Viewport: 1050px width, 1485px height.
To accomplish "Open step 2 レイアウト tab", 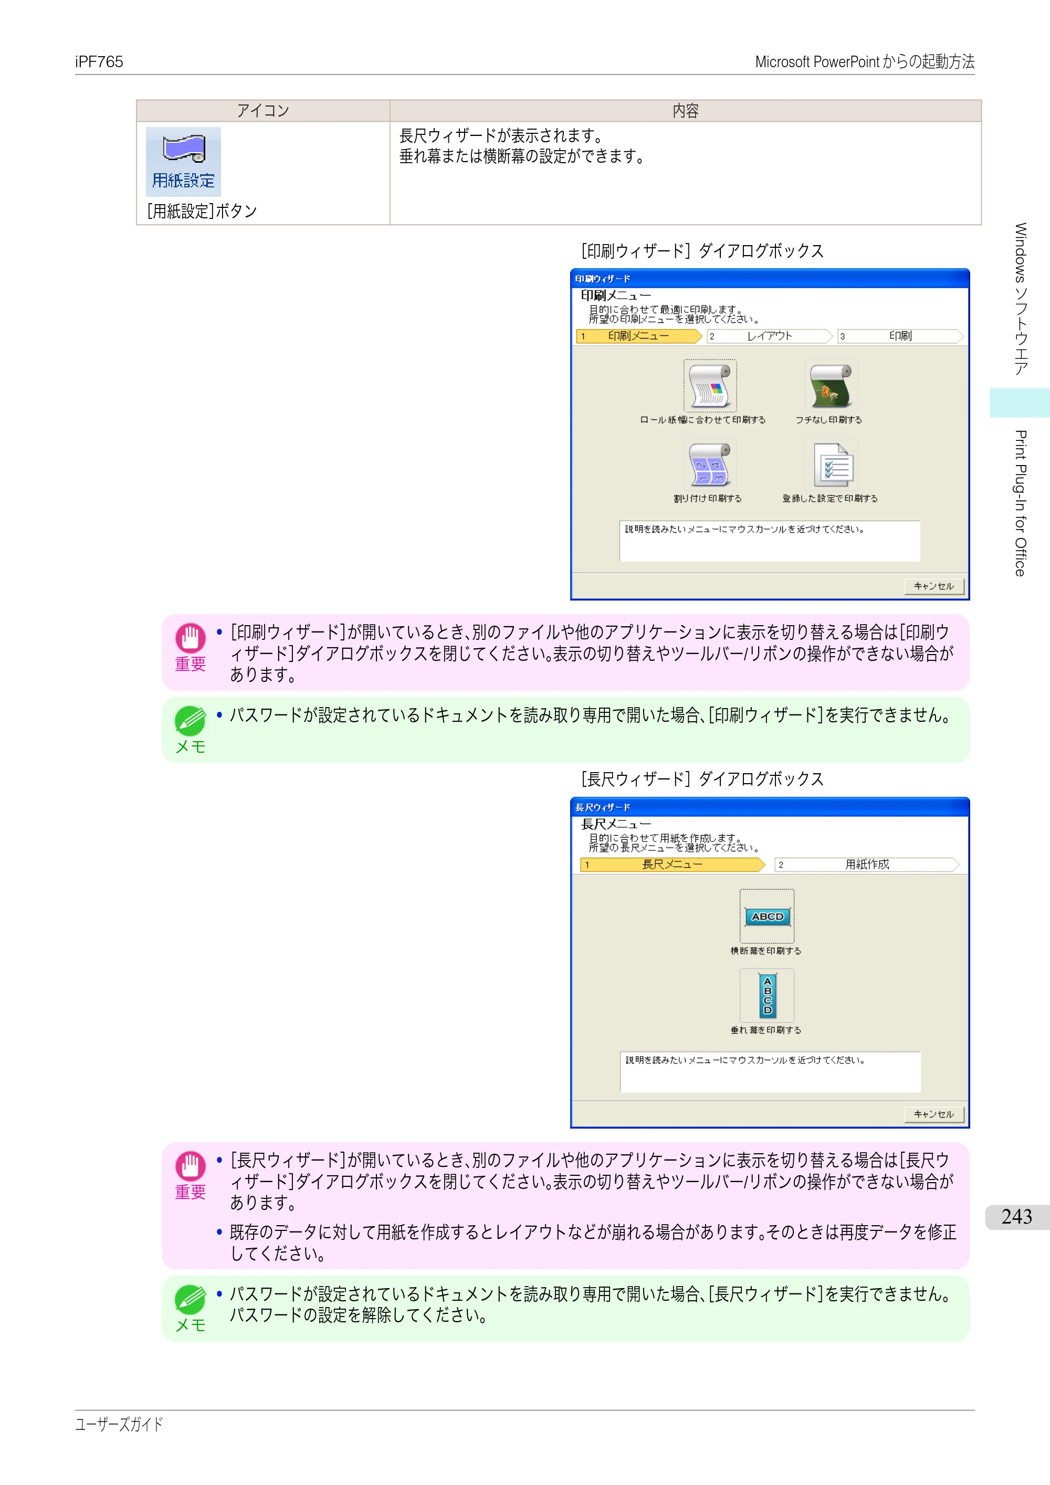I will click(769, 336).
